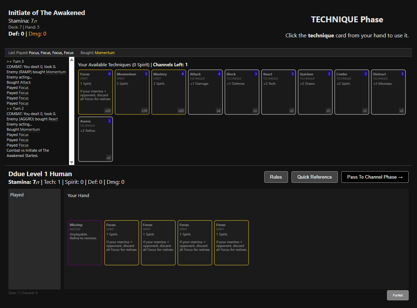This screenshot has height=308, width=417.
Task: Select the Focus card in Available Techniques
Action: [96, 92]
